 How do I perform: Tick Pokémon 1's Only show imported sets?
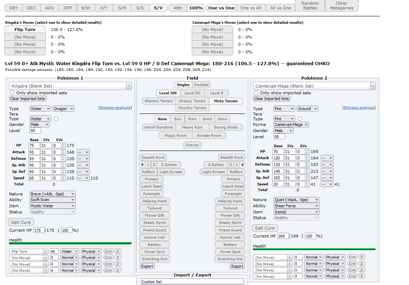pyautogui.click(x=12, y=93)
